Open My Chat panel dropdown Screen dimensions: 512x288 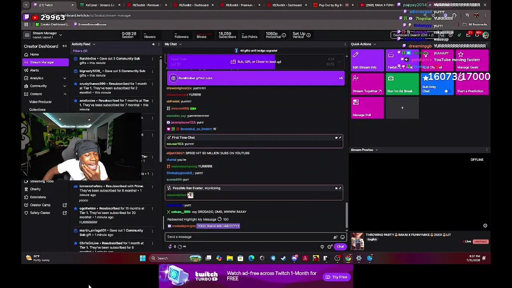180,44
